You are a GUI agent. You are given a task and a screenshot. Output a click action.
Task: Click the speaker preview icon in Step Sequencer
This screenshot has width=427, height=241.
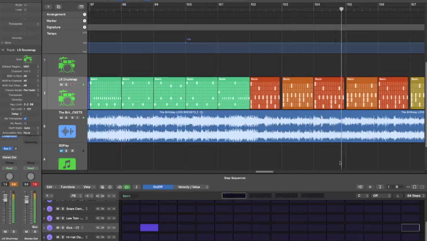(370, 187)
